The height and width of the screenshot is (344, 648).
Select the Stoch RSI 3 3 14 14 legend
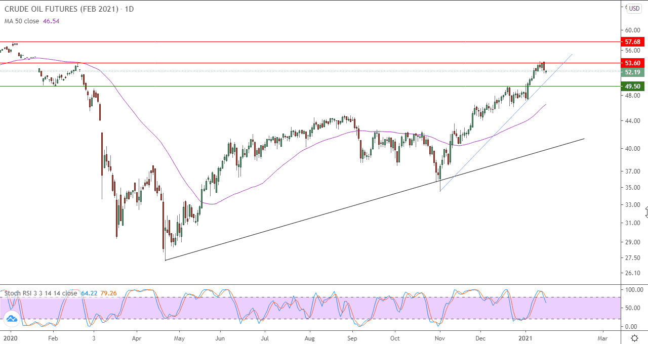coord(40,293)
